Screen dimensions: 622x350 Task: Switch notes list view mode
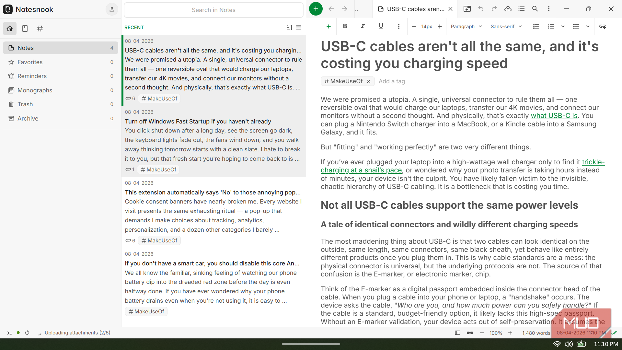299,28
